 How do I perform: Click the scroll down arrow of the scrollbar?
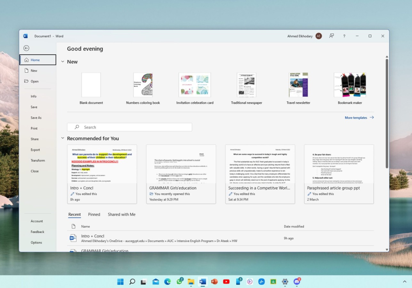click(x=387, y=250)
